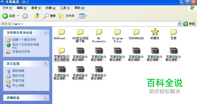
Task: Select the Program Files folder
Action: [x=118, y=36]
